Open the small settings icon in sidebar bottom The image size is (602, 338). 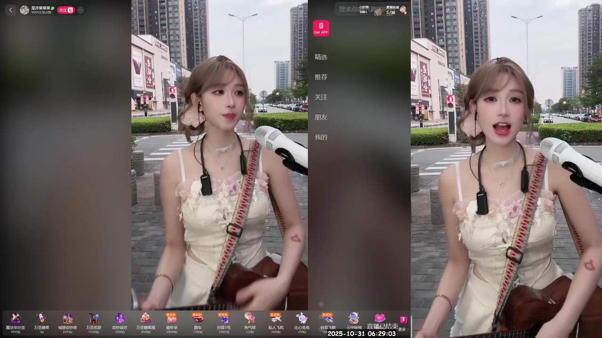(x=321, y=304)
